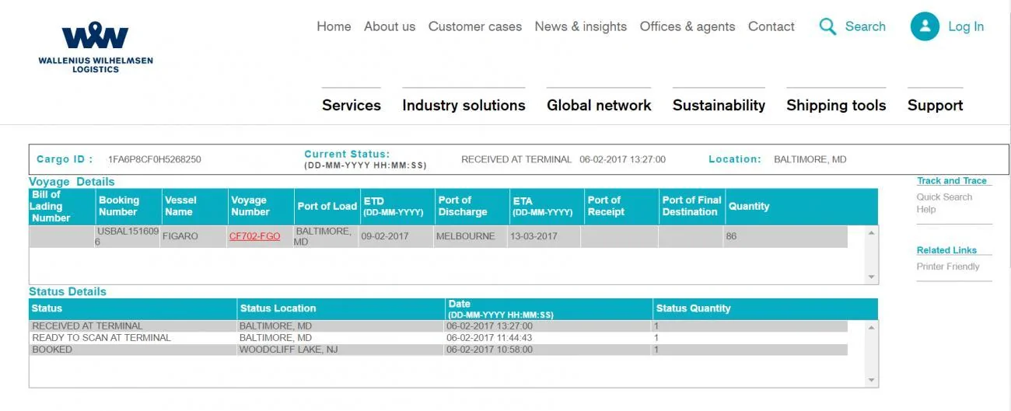Go to the Home page
Image resolution: width=1011 pixels, height=411 pixels.
pyautogui.click(x=334, y=26)
